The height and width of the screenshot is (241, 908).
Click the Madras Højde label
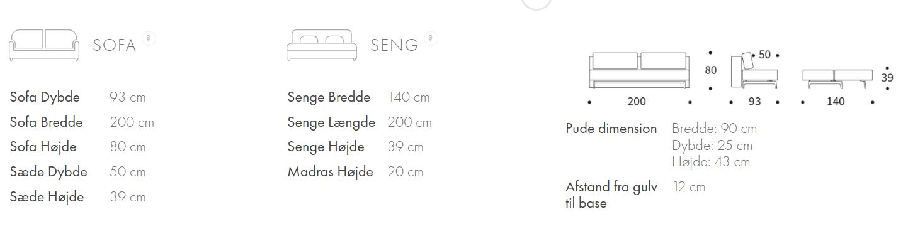pyautogui.click(x=330, y=171)
